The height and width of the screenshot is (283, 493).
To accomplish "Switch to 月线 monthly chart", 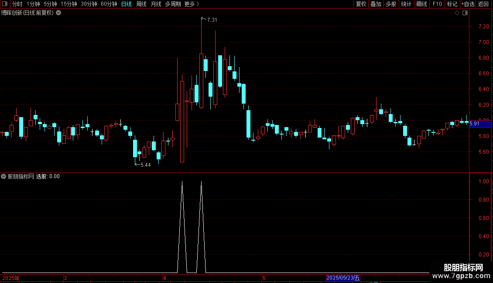I will (x=156, y=4).
